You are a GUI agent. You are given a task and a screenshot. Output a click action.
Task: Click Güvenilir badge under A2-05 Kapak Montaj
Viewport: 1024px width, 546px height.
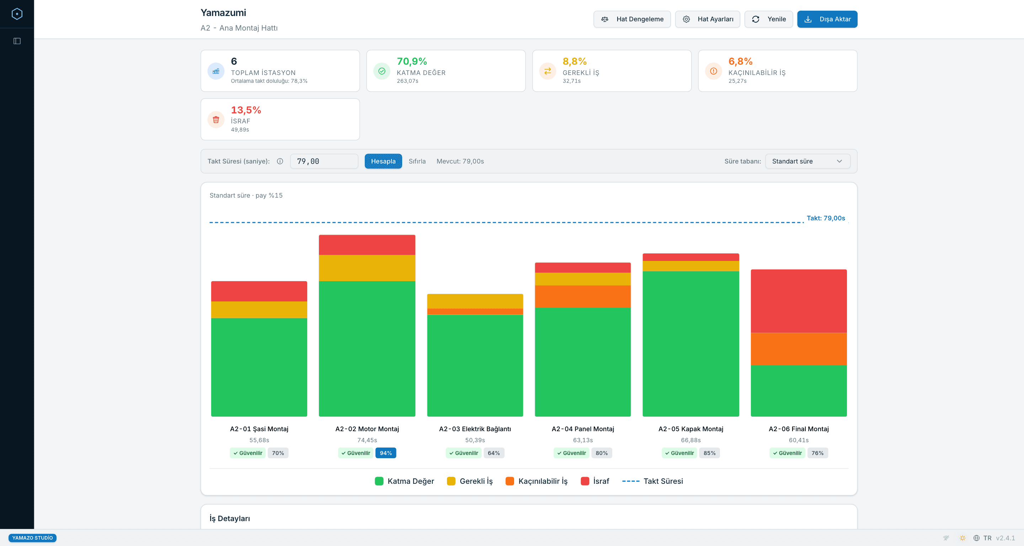click(679, 453)
